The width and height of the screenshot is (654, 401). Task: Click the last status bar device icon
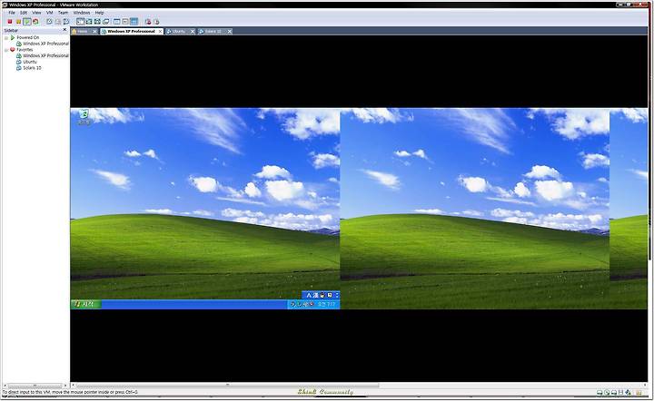click(x=639, y=392)
